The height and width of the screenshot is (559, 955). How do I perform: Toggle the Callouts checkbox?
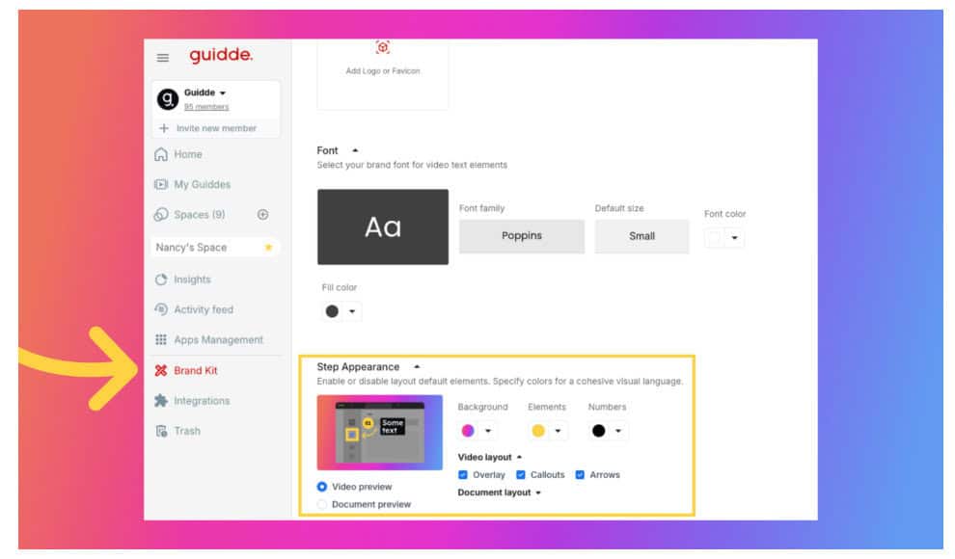tap(521, 475)
